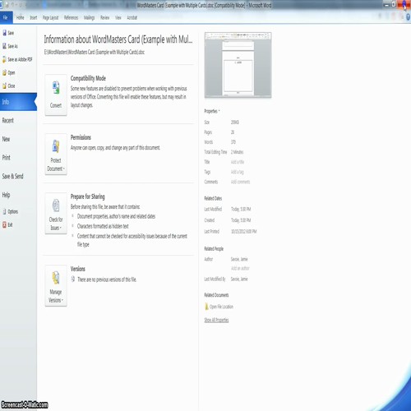Click the Open File Location folder icon
The width and height of the screenshot is (411, 411).
pos(206,307)
